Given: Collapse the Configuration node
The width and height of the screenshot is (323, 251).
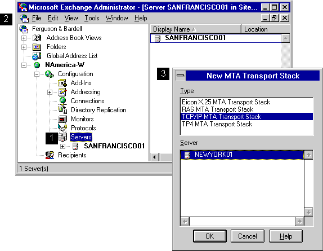Looking at the screenshot, I should [x=37, y=74].
